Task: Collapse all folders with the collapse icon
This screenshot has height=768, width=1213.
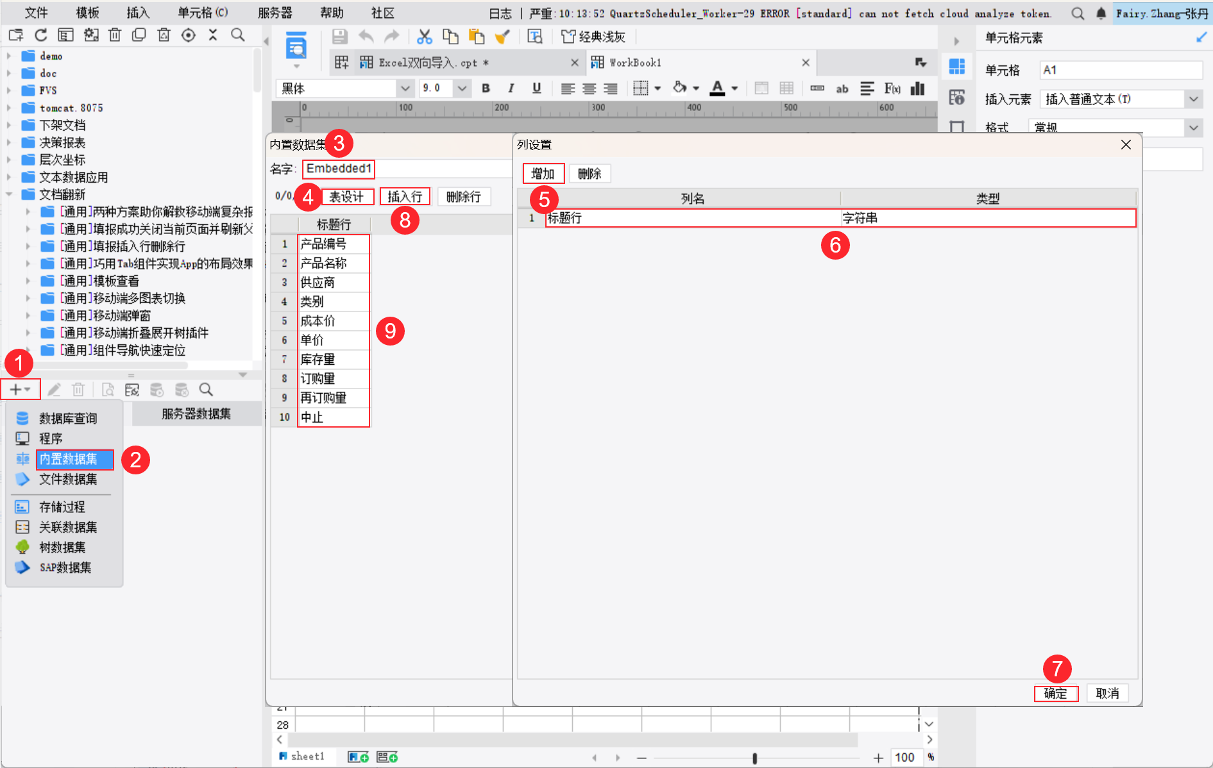Action: coord(213,35)
